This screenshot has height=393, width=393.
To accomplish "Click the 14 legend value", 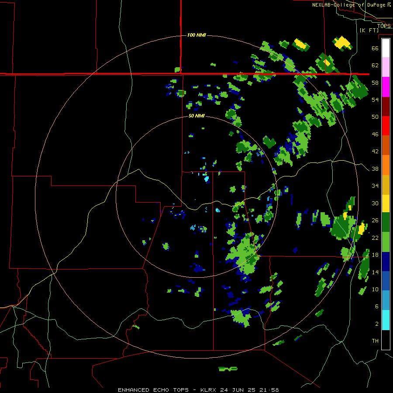I will [x=375, y=272].
